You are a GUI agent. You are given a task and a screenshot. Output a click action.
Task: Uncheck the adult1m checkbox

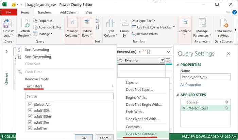(x=30, y=128)
